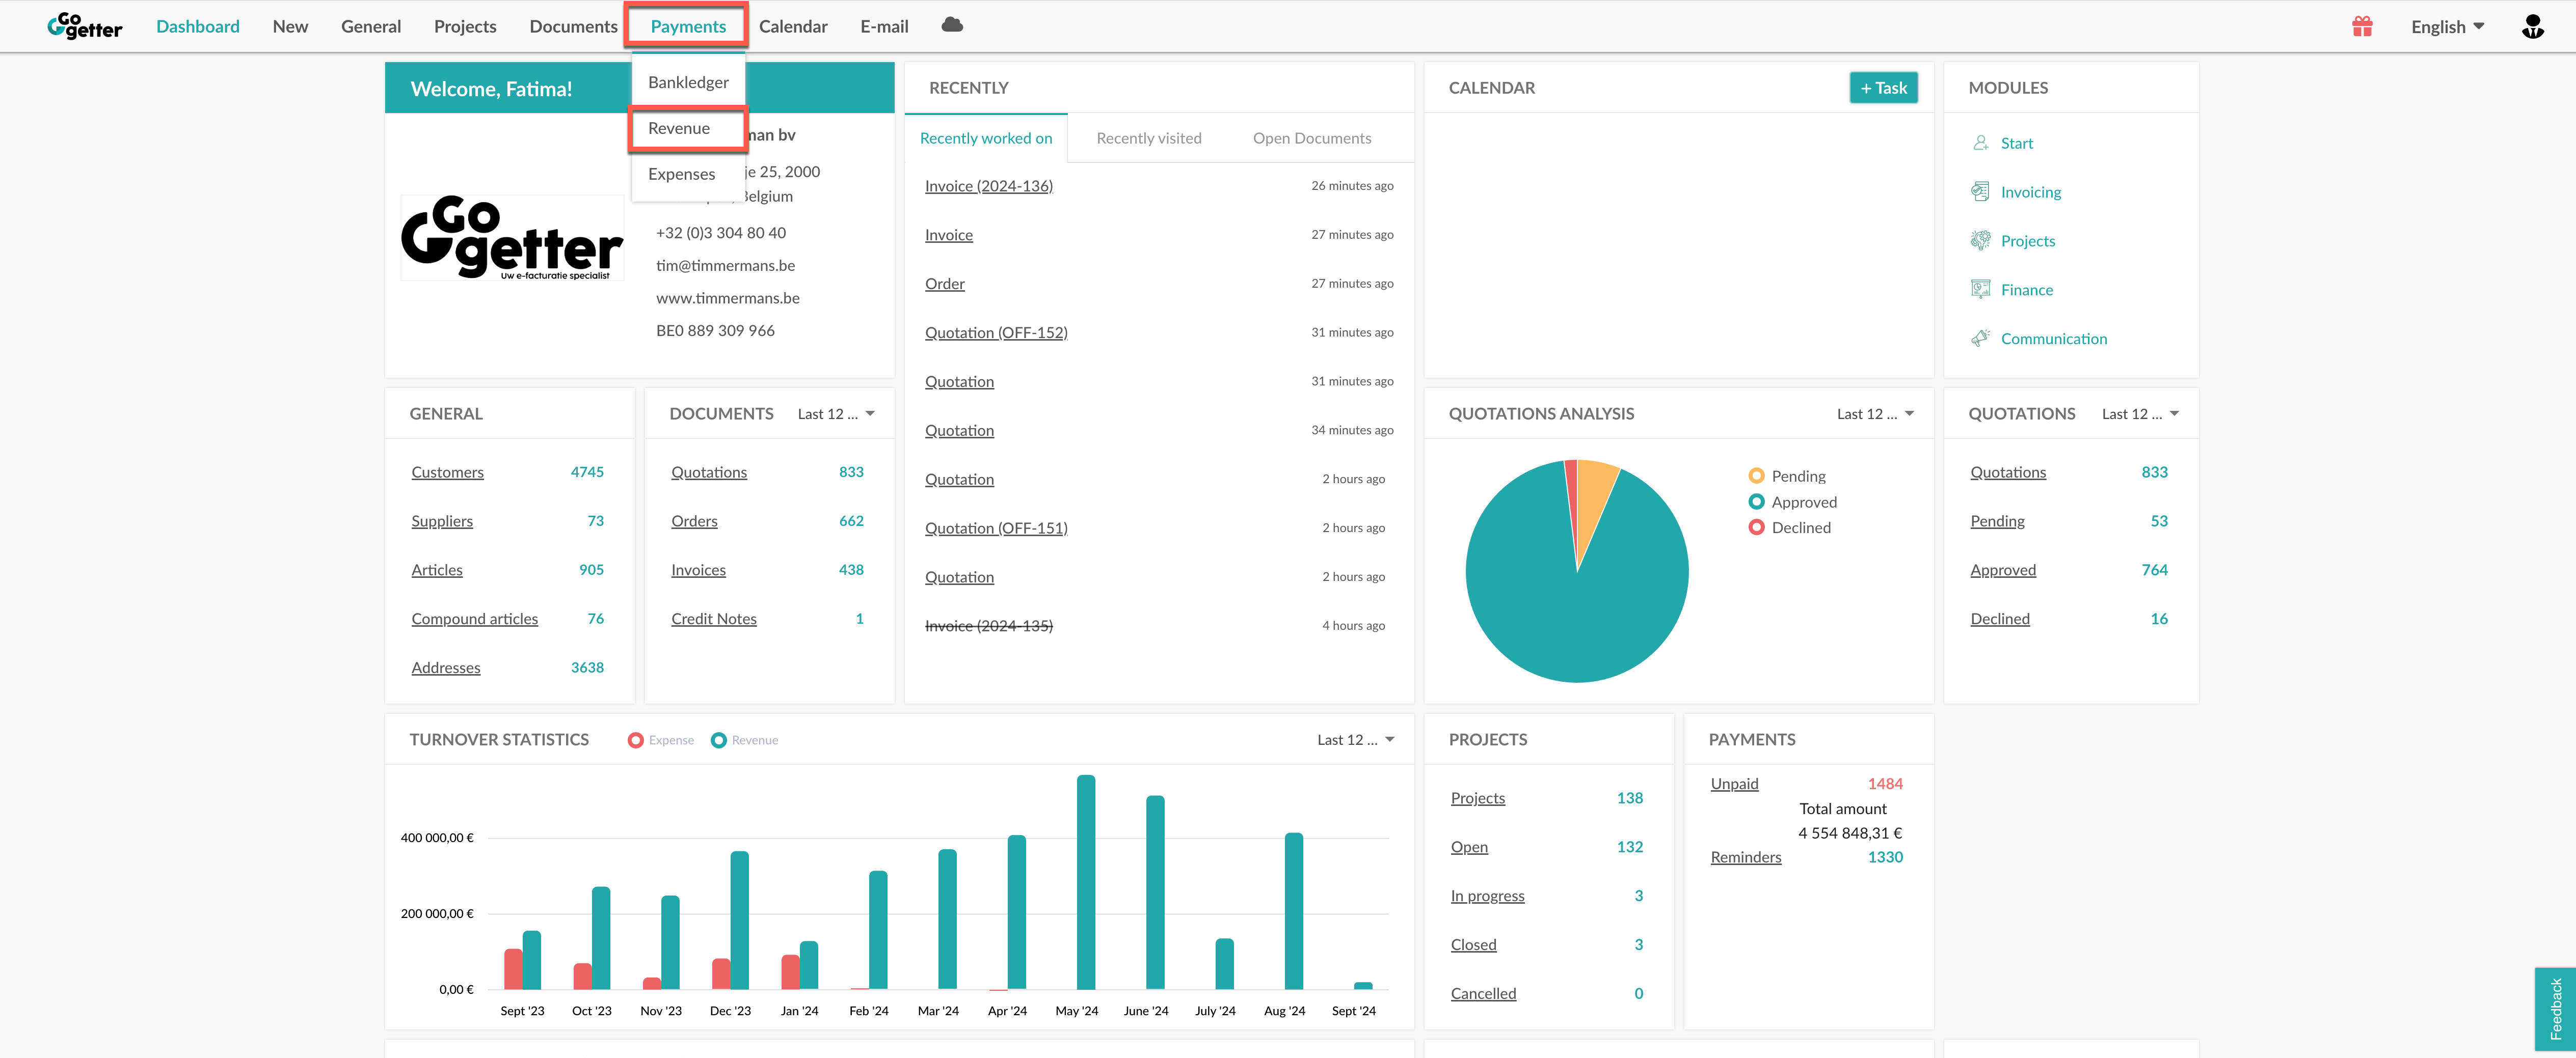Open Quotations Analysis period dropdown

click(x=1875, y=413)
